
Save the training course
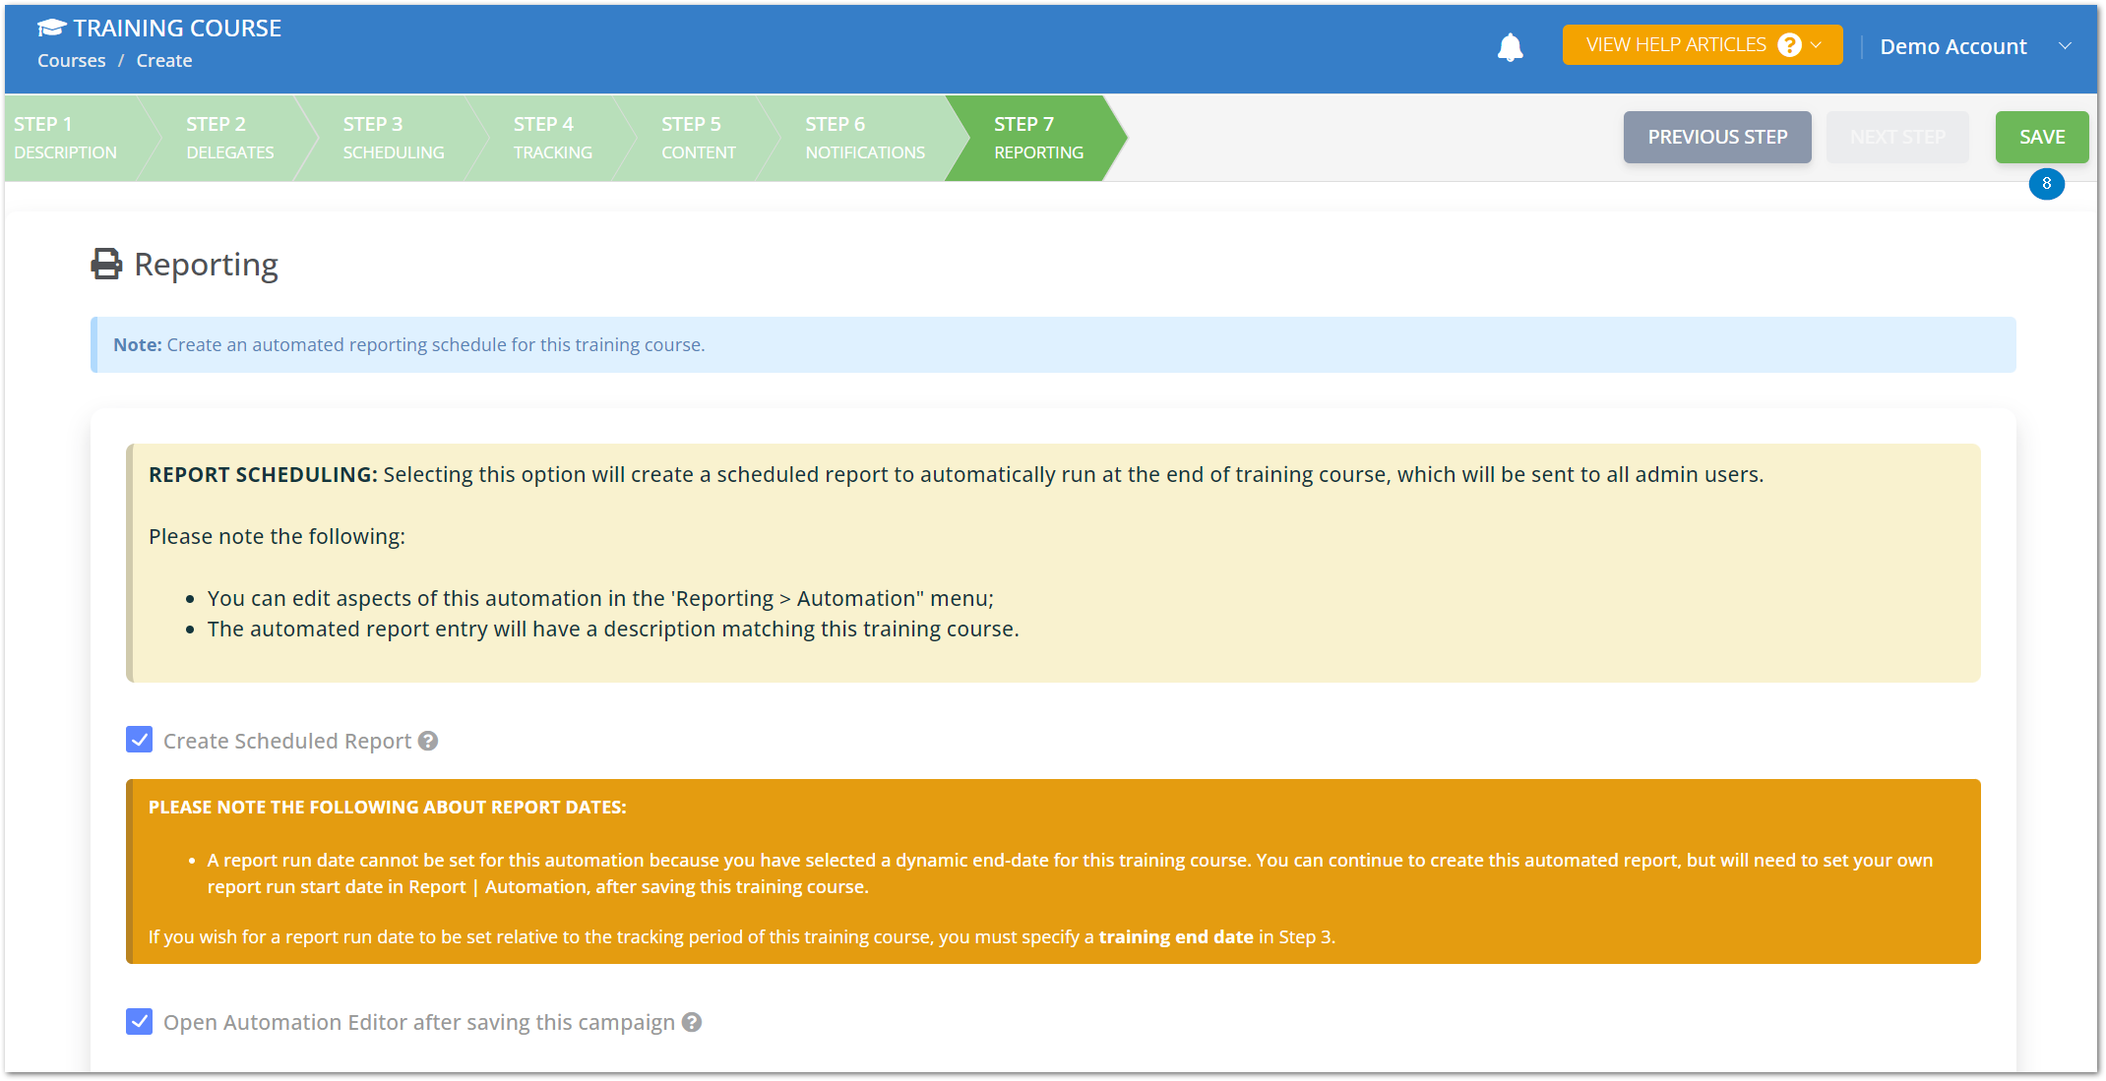tap(2041, 137)
